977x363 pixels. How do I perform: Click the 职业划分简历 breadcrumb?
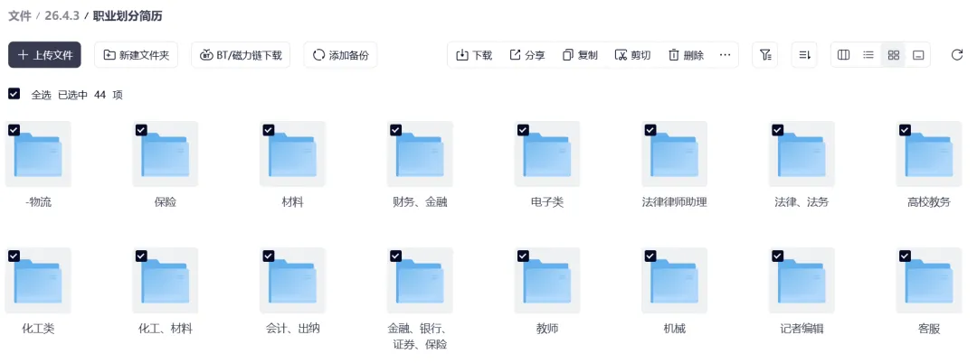(x=128, y=16)
